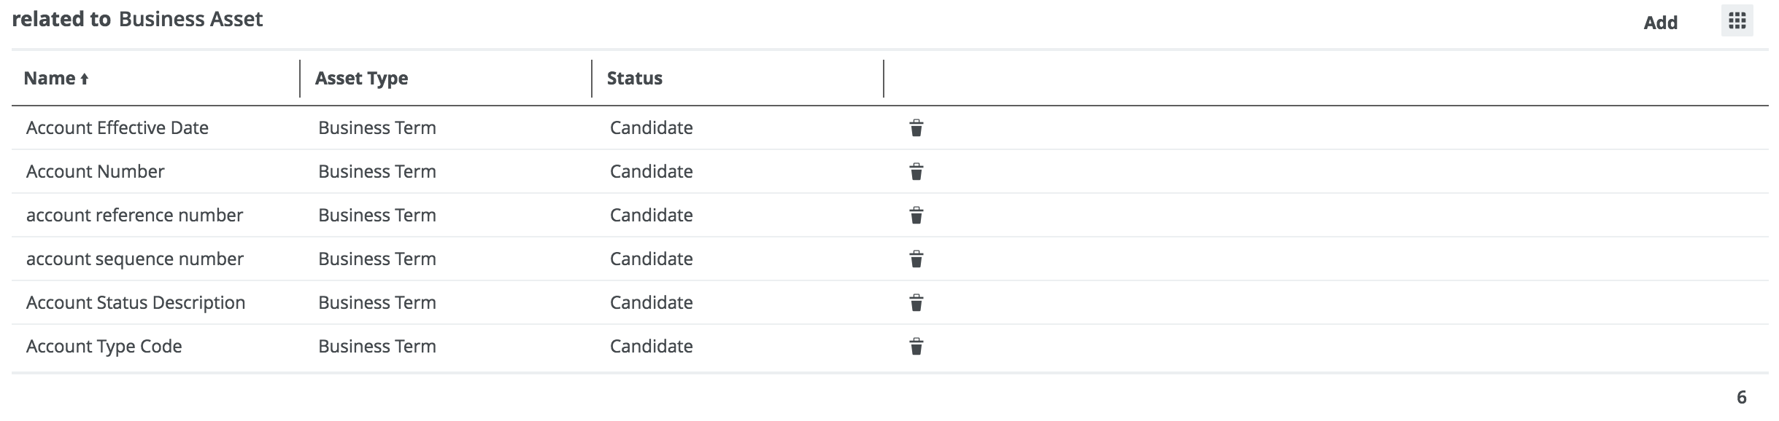
Task: Click the Add button
Action: pos(1660,23)
